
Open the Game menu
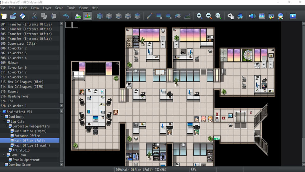click(83, 8)
